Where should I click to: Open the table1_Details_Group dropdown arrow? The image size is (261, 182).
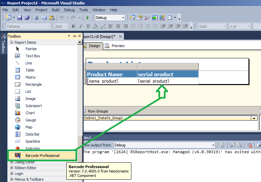[254, 118]
